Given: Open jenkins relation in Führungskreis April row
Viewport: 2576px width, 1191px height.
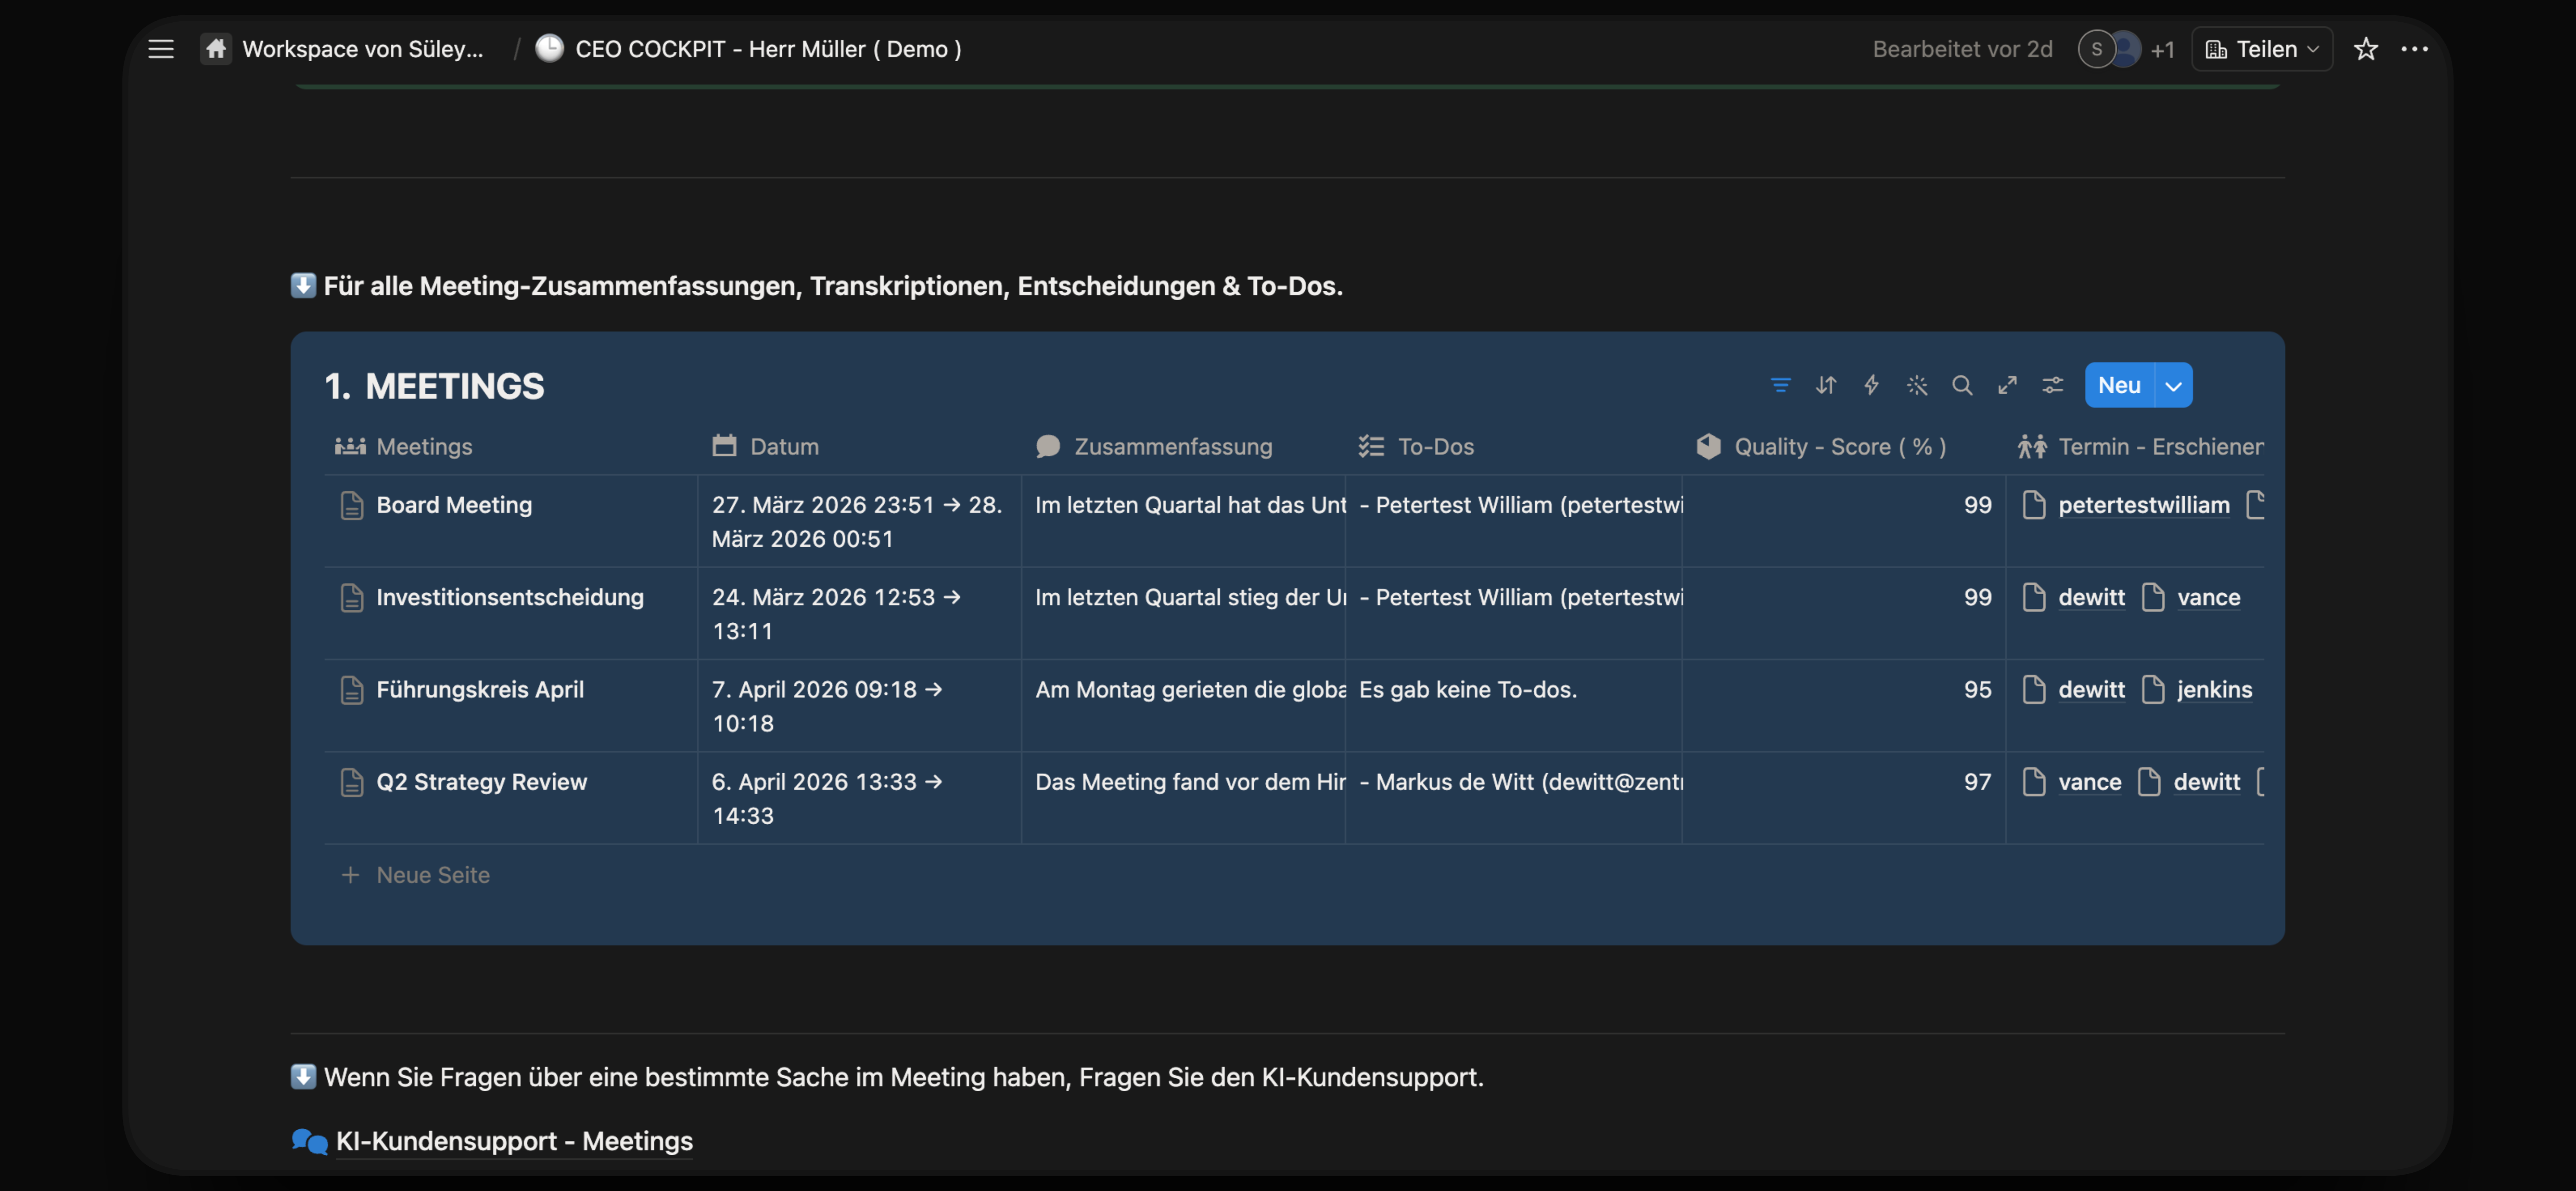Looking at the screenshot, I should pyautogui.click(x=2214, y=690).
